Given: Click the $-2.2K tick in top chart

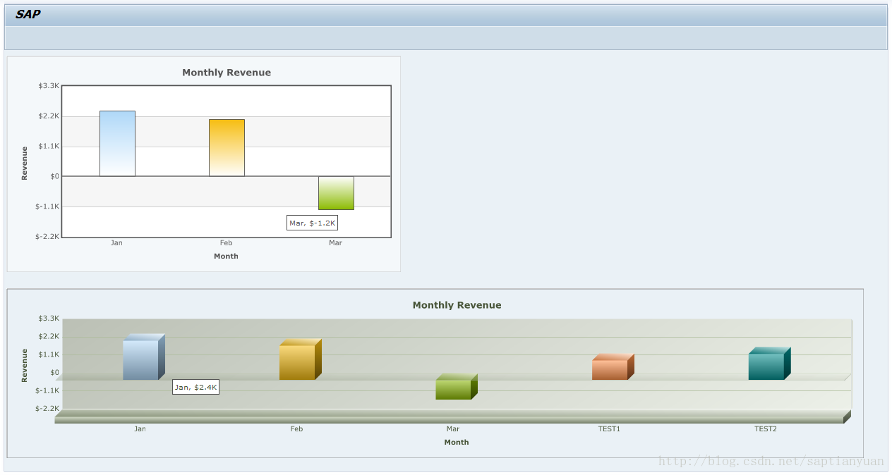Looking at the screenshot, I should point(47,237).
